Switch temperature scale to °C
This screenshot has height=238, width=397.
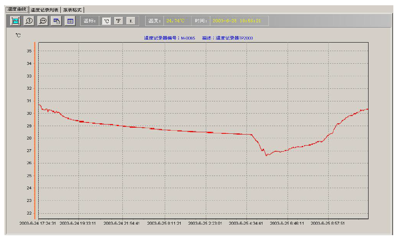(x=106, y=21)
